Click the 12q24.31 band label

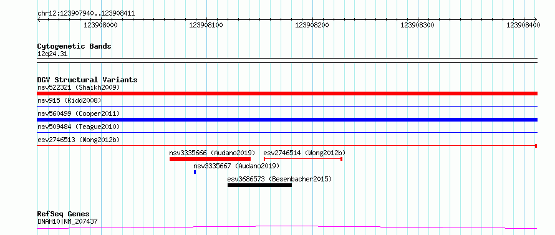(52, 54)
